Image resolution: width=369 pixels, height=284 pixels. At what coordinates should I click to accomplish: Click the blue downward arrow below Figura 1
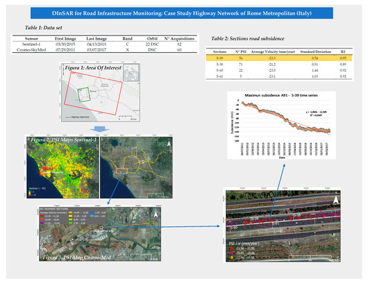click(x=100, y=129)
